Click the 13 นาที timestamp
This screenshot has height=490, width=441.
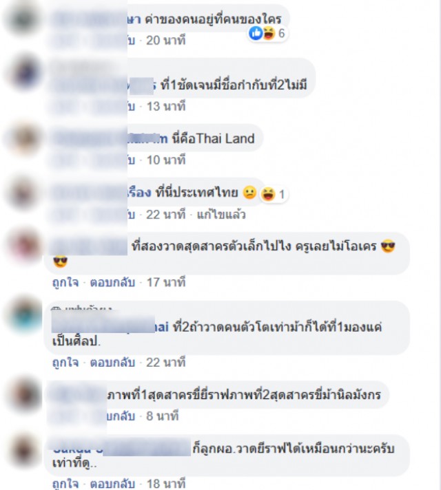pos(166,106)
